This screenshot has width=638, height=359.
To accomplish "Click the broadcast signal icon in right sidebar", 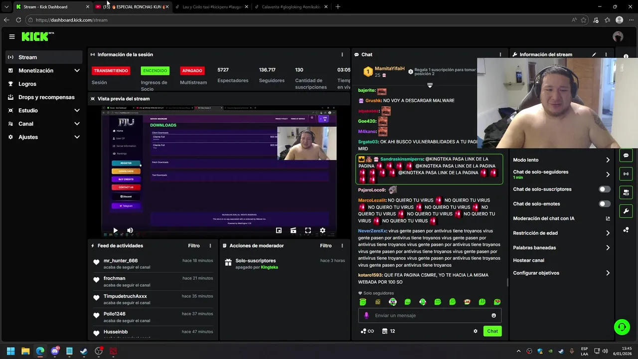I will (x=626, y=174).
